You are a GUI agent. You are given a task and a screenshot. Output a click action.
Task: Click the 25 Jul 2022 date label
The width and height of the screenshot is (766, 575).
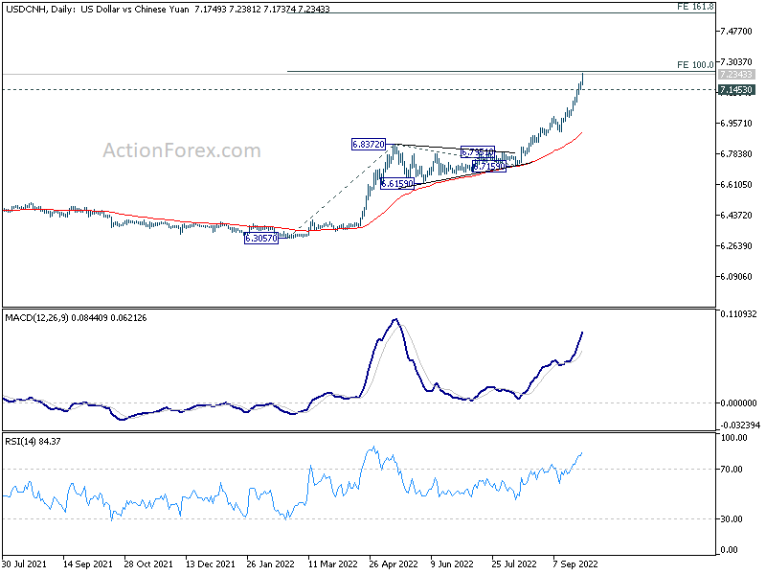coord(514,564)
